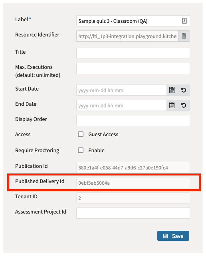The height and width of the screenshot is (256, 206).
Task: Focus the Assessment Project Id field
Action: 133,213
